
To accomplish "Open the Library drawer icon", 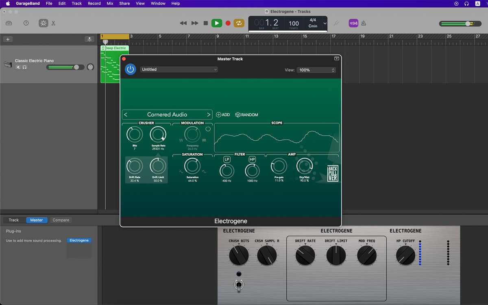I will point(9,23).
